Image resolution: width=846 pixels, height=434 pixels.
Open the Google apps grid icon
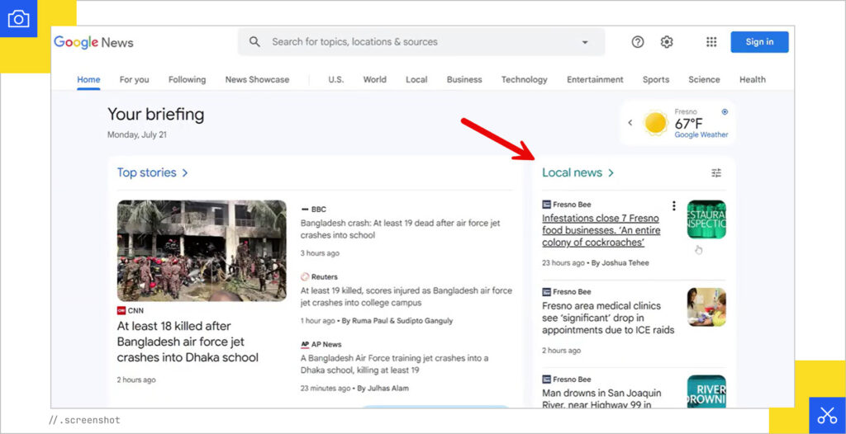pos(711,42)
